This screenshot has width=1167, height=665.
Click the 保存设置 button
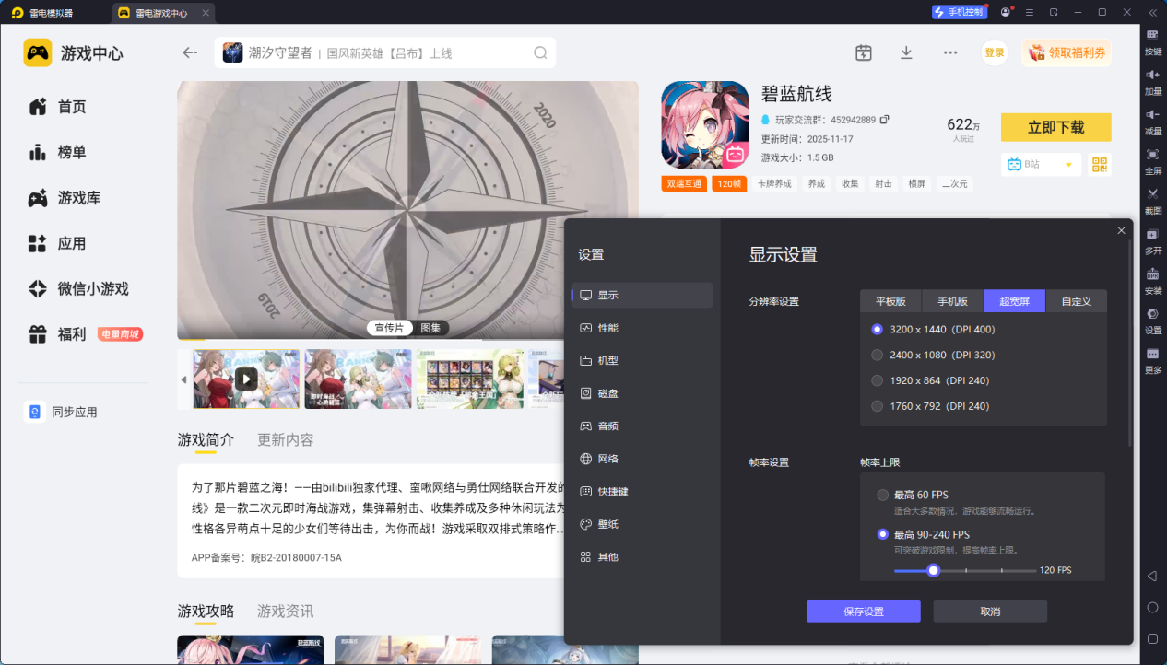(863, 612)
